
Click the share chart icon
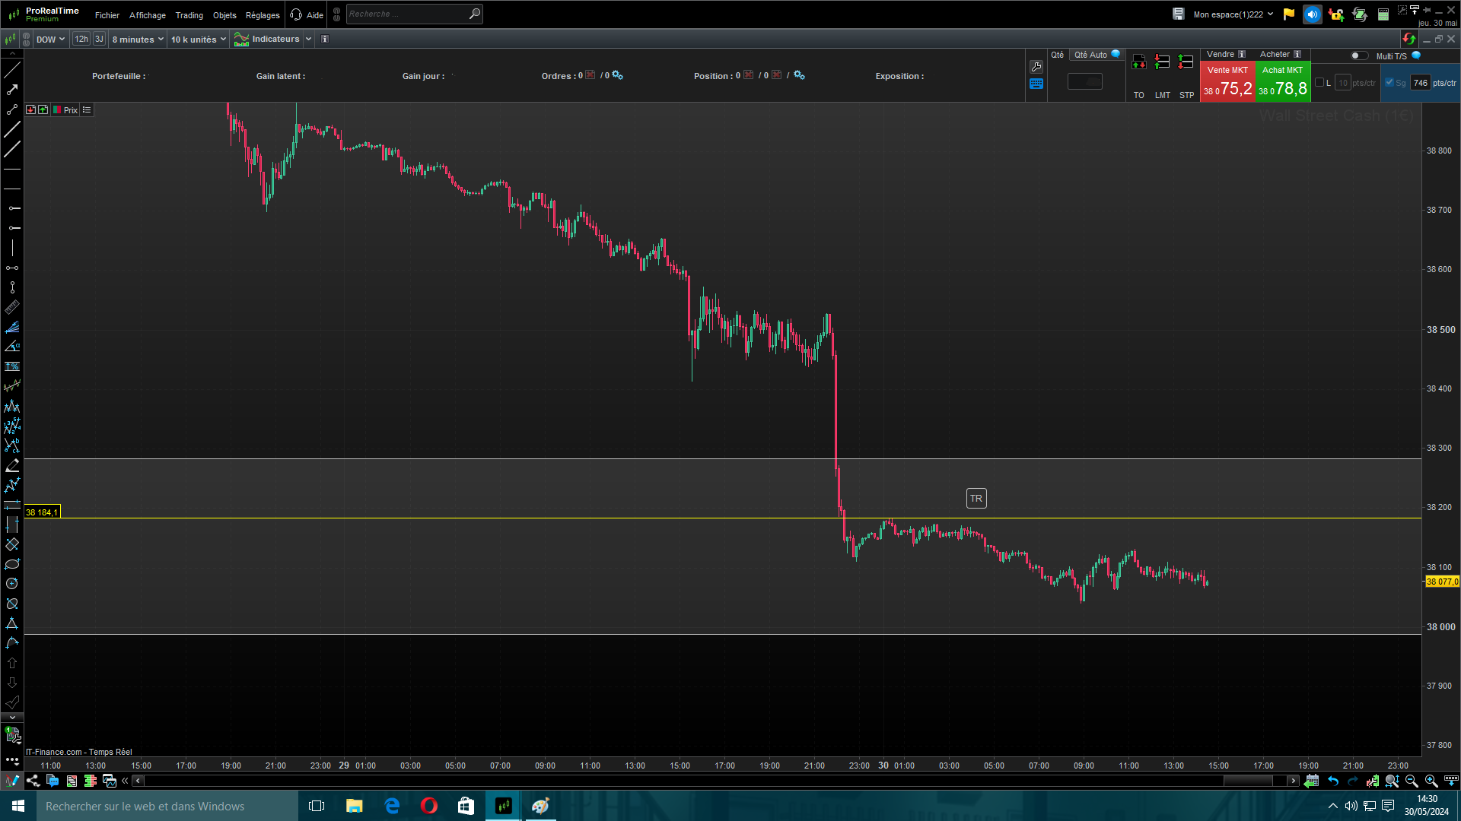tap(33, 781)
